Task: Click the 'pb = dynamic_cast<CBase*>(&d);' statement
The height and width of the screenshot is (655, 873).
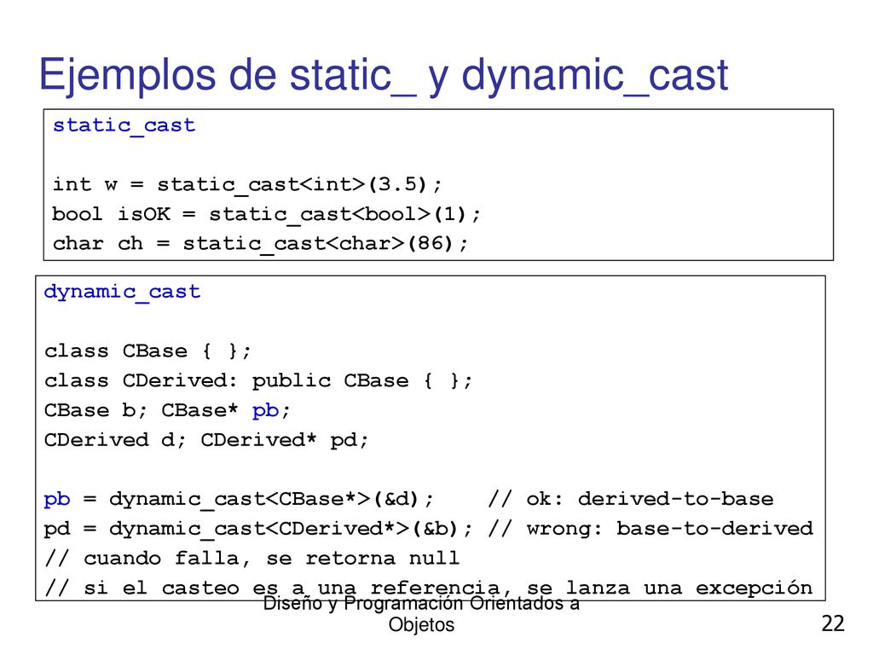Action: pos(239,499)
